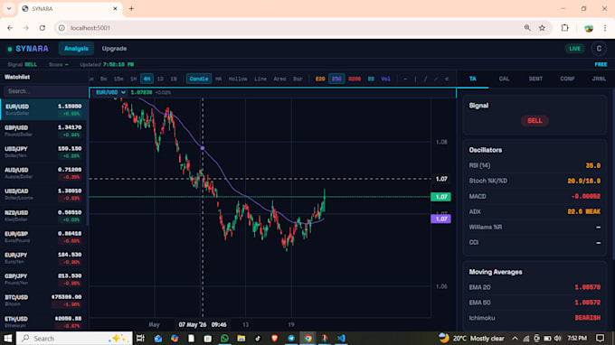Select the trend line drawing tool
615x345 pixels.
tap(426, 79)
